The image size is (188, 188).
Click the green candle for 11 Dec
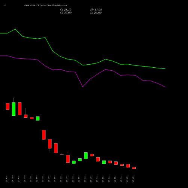pos(74,162)
